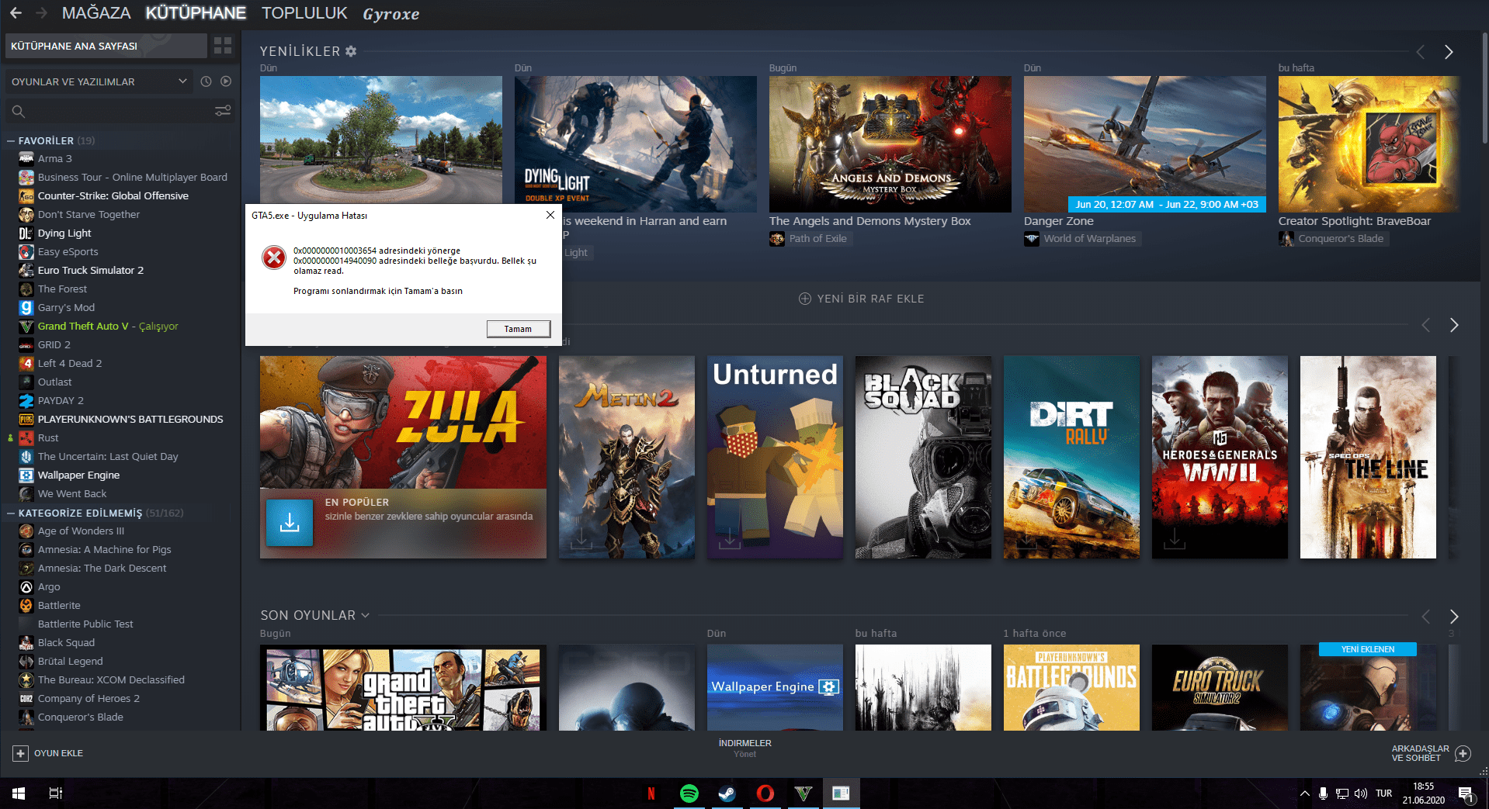Select Euro Truck Simulator 2 in sidebar
The image size is (1489, 809).
click(x=91, y=271)
